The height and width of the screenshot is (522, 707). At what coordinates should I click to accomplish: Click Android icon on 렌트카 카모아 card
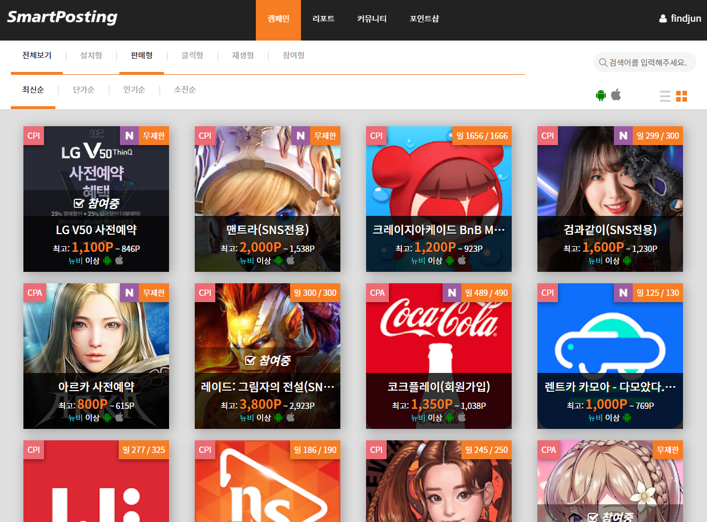[x=627, y=417]
